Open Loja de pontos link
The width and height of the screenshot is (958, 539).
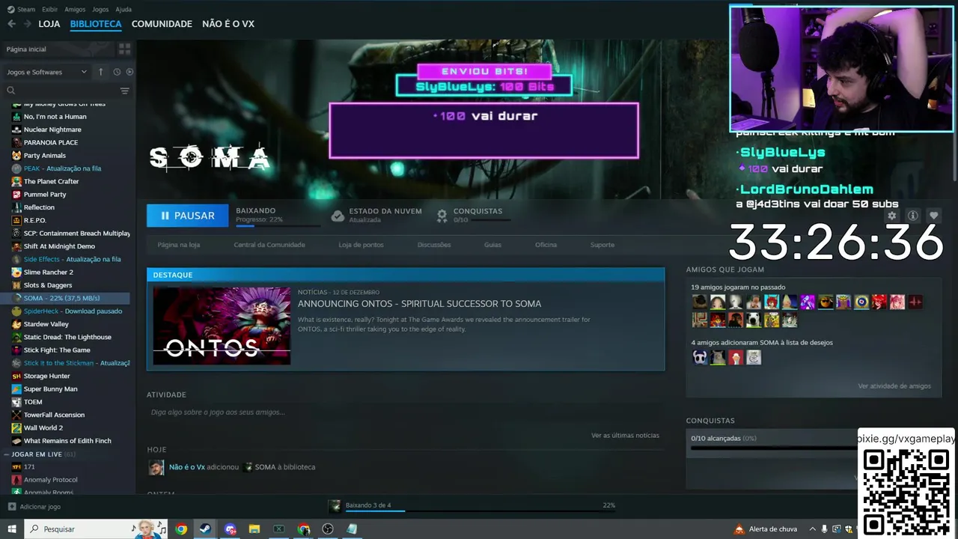pos(361,245)
